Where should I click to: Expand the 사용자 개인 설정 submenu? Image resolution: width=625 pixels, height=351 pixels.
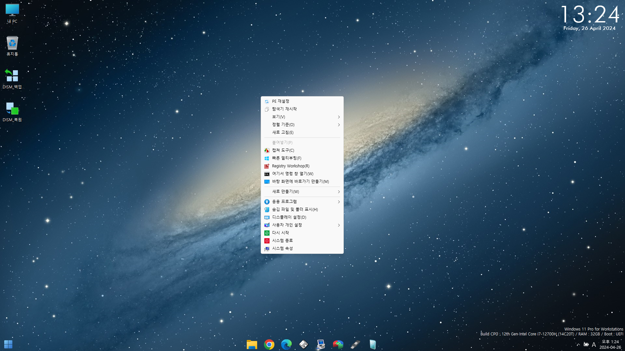pos(302,225)
